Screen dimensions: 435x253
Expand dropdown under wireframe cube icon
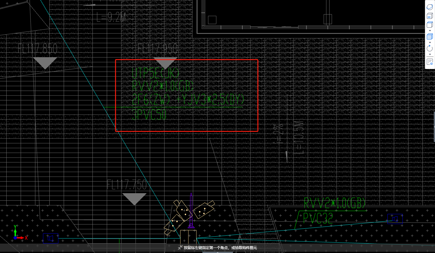430,31
